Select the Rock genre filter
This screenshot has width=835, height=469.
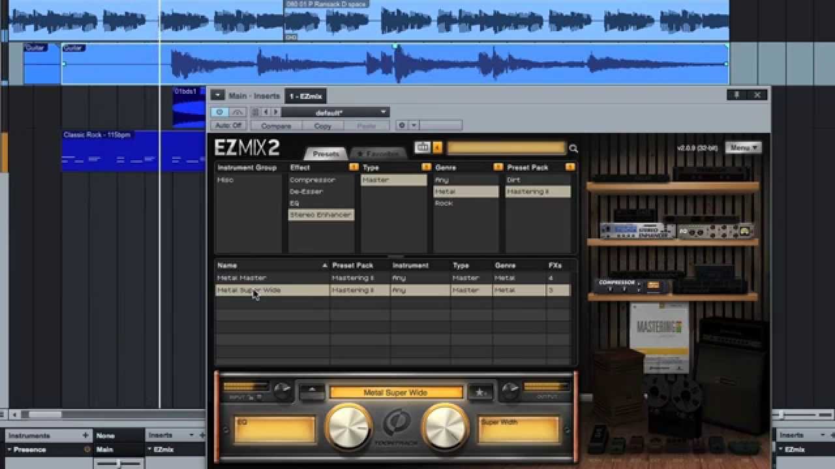pyautogui.click(x=466, y=203)
